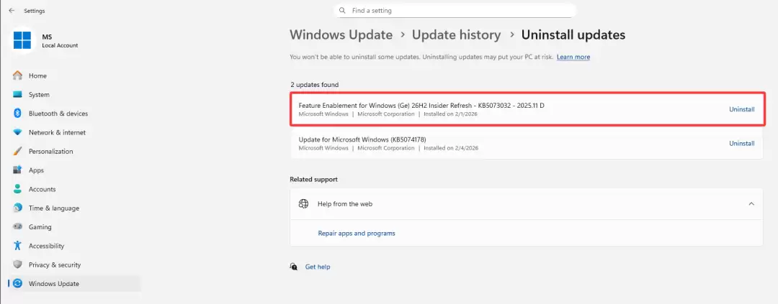
Task: Click the '2 updates found' text
Action: (315, 85)
